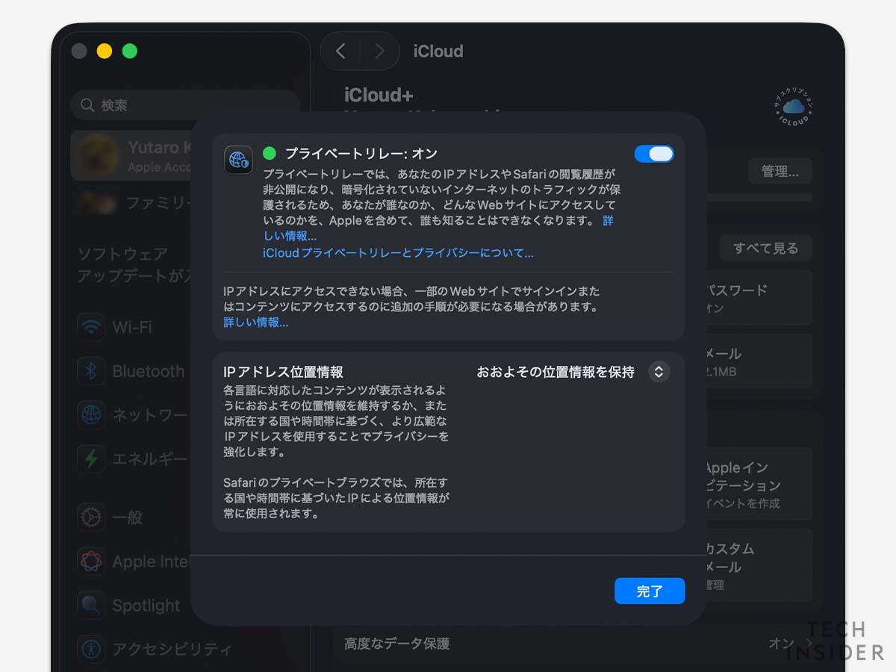896x672 pixels.
Task: Open the ネットワーク globe item in the sidebar
Action: point(131,414)
